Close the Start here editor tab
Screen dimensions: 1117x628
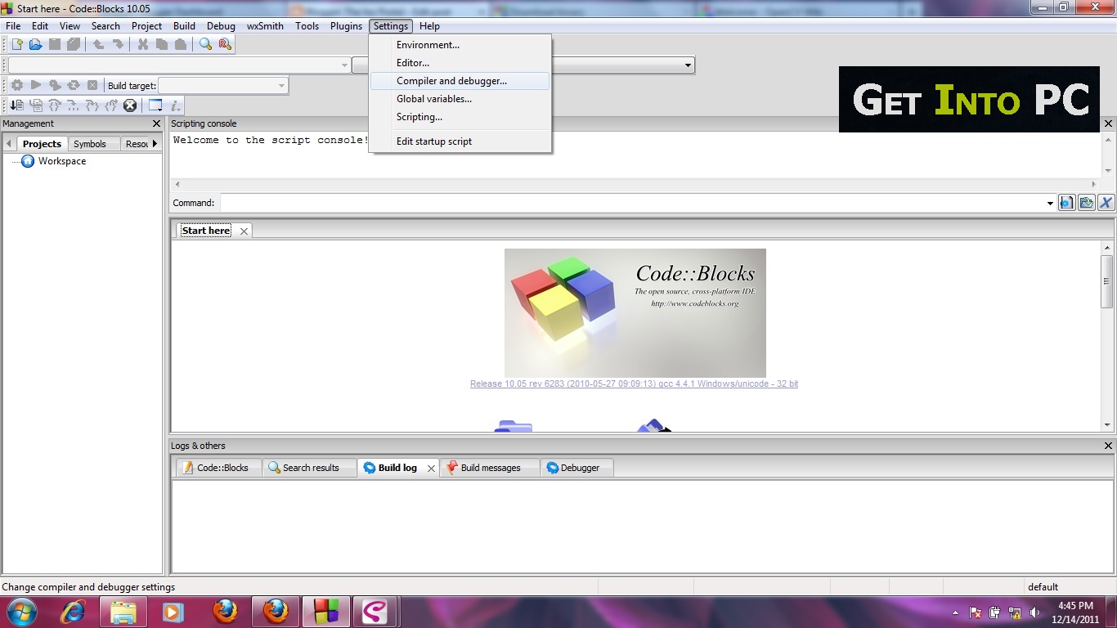pyautogui.click(x=244, y=231)
